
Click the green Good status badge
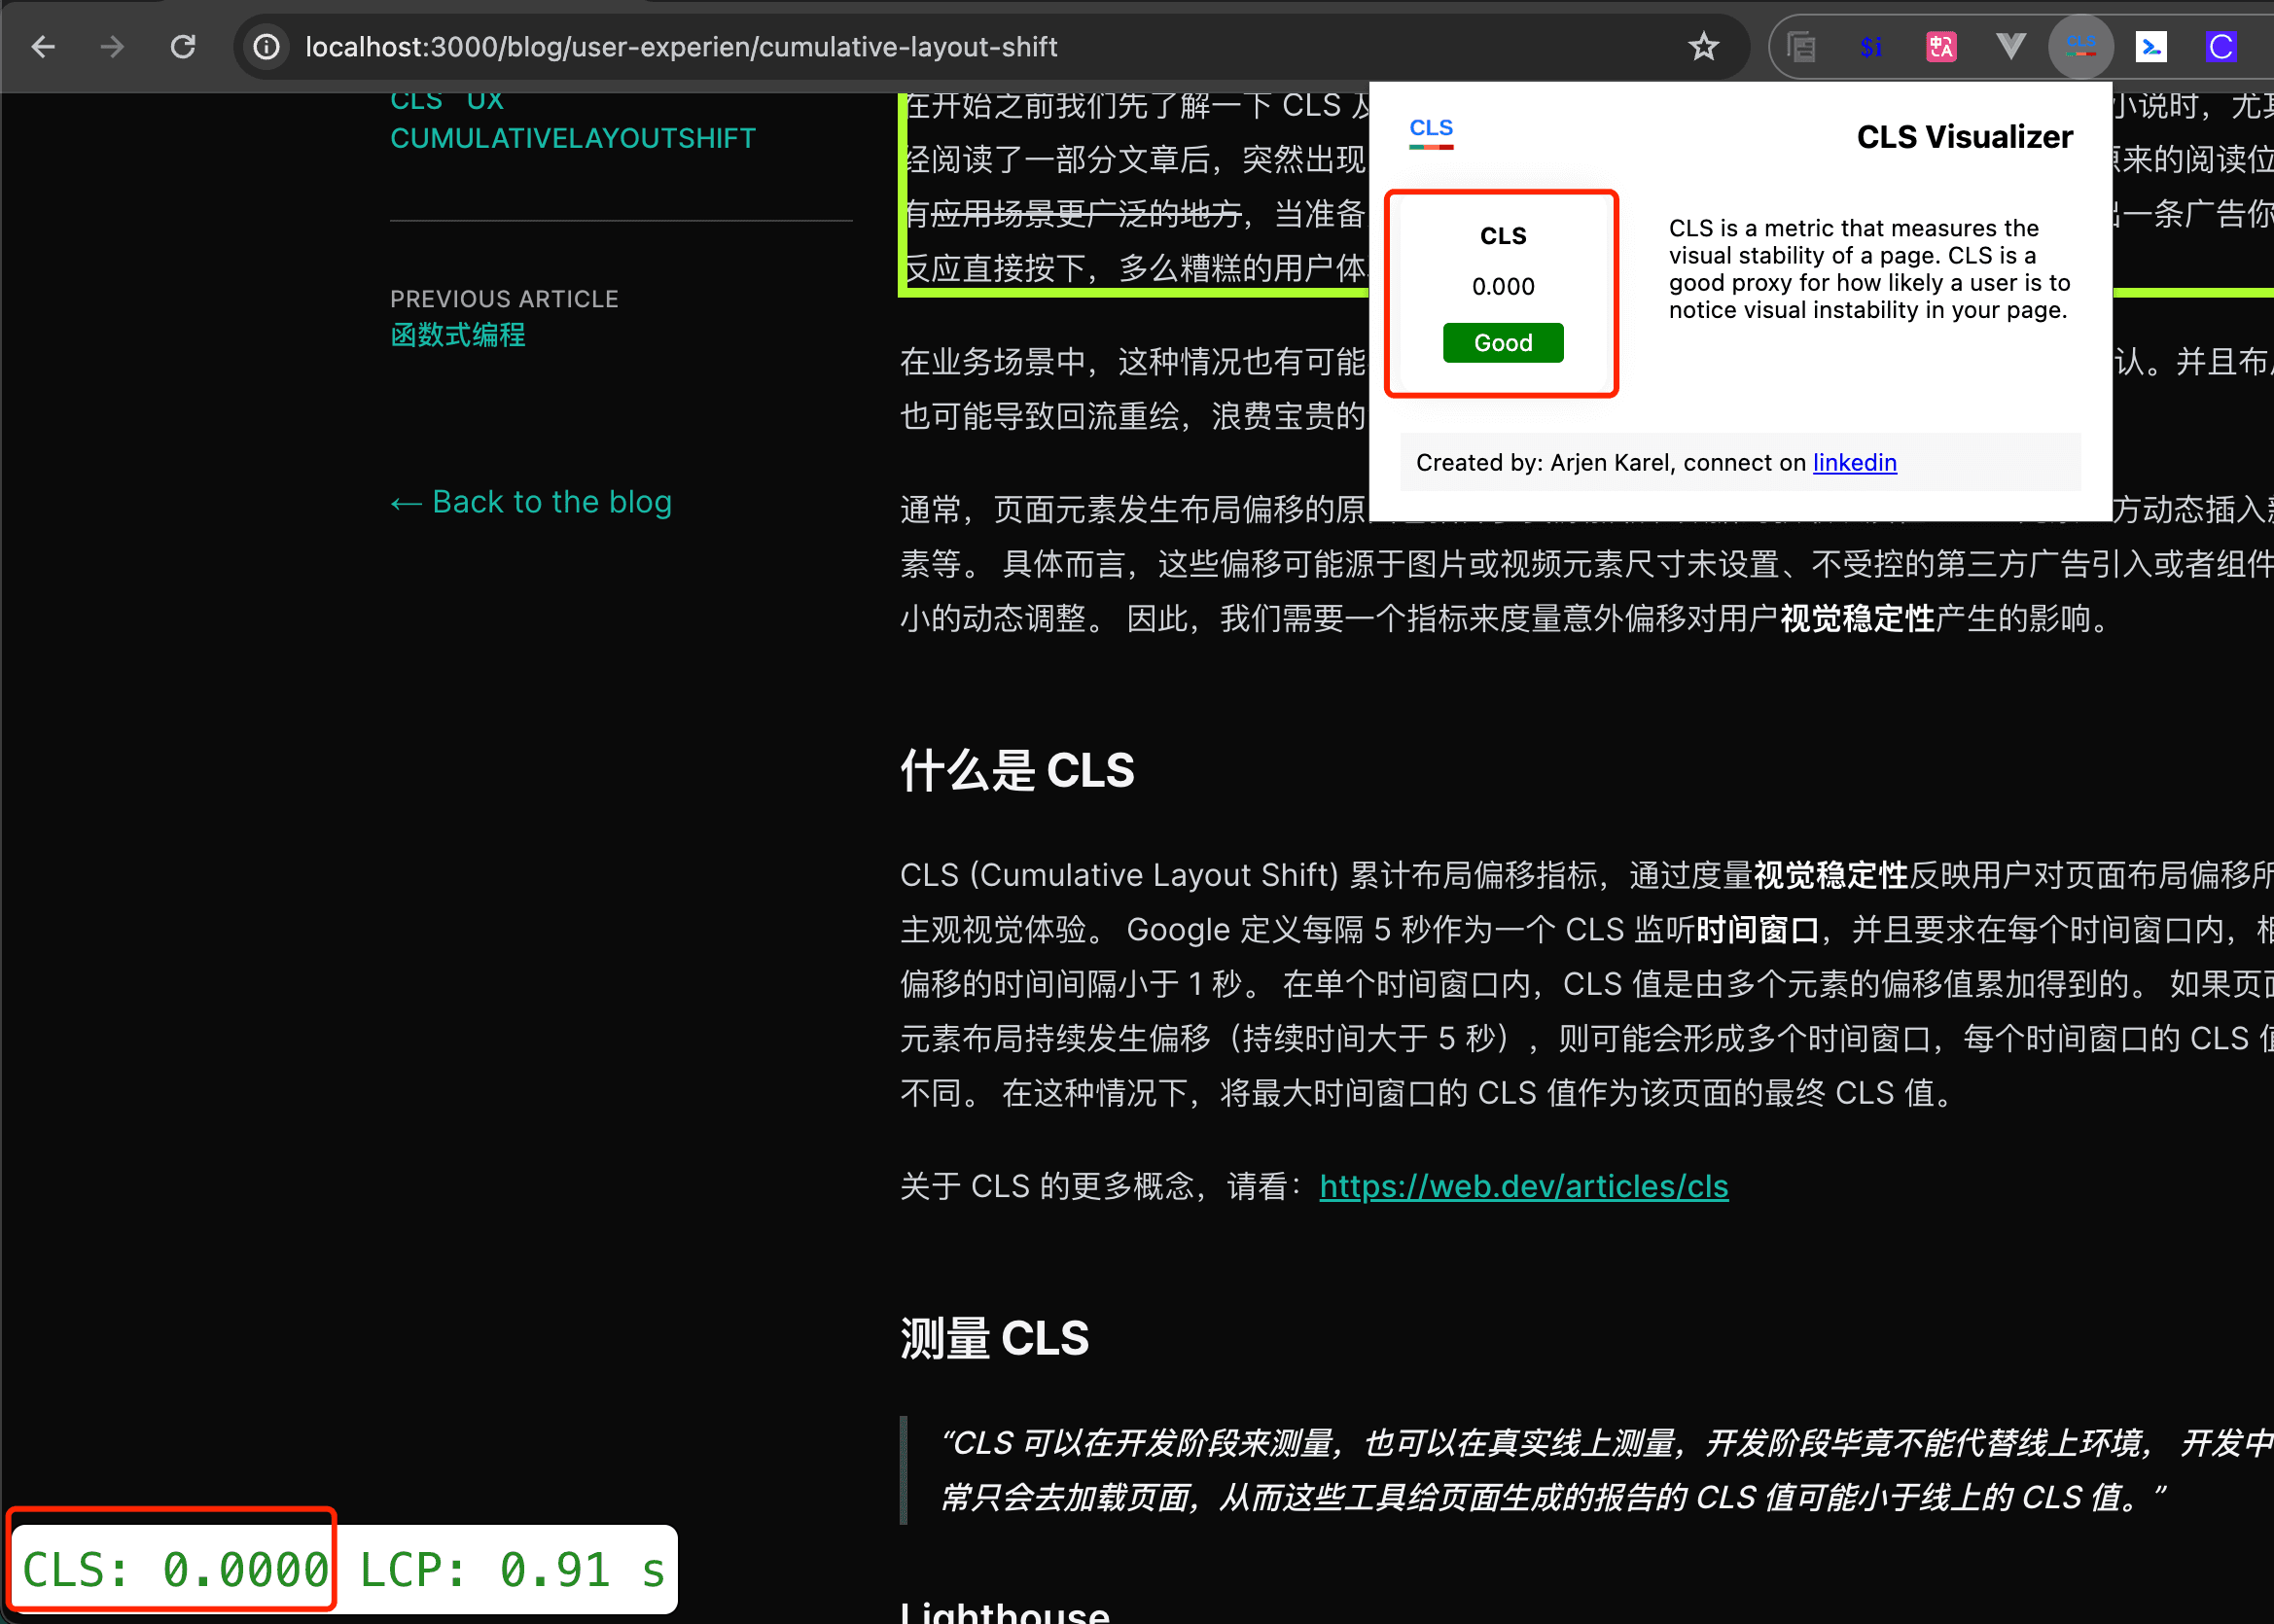[x=1502, y=343]
